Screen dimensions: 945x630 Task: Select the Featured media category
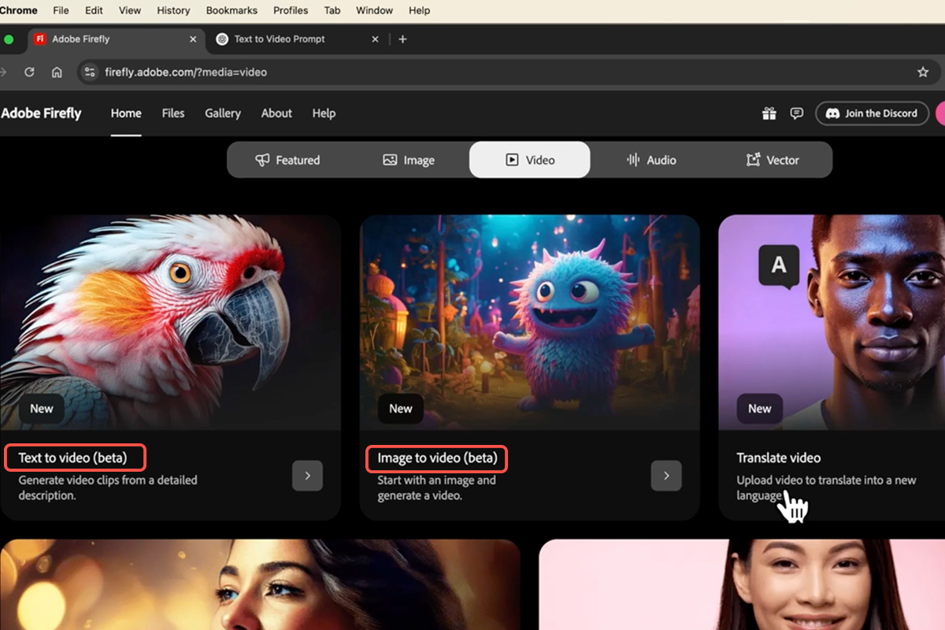pyautogui.click(x=287, y=160)
